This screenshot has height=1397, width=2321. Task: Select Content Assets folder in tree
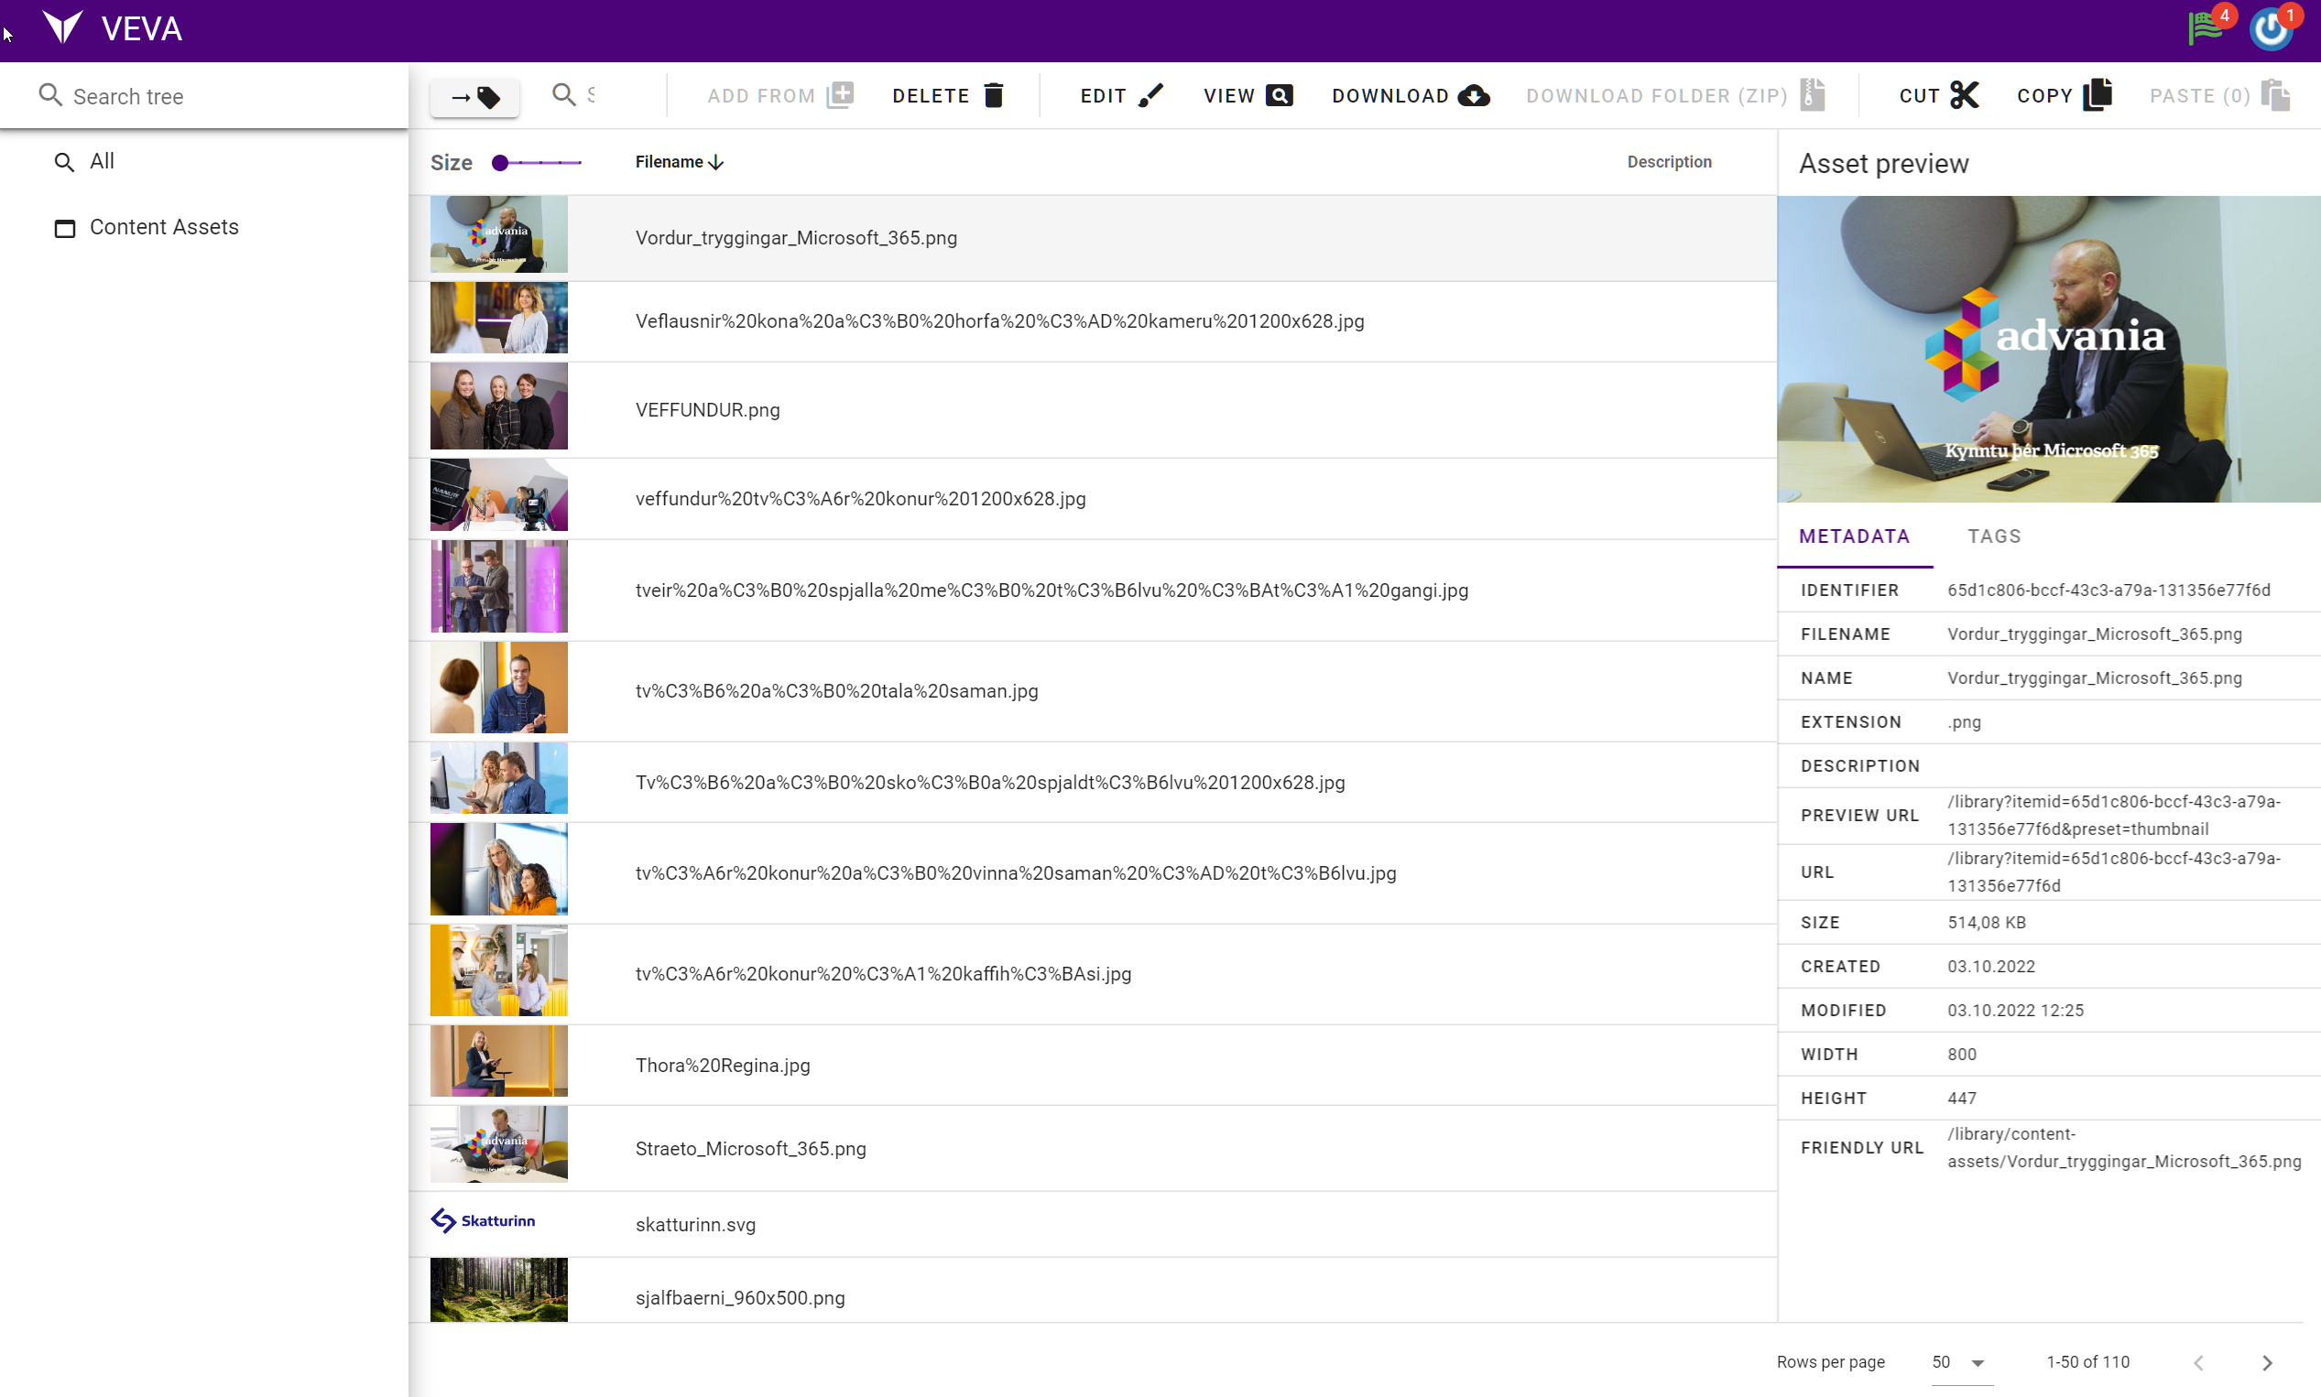164,227
